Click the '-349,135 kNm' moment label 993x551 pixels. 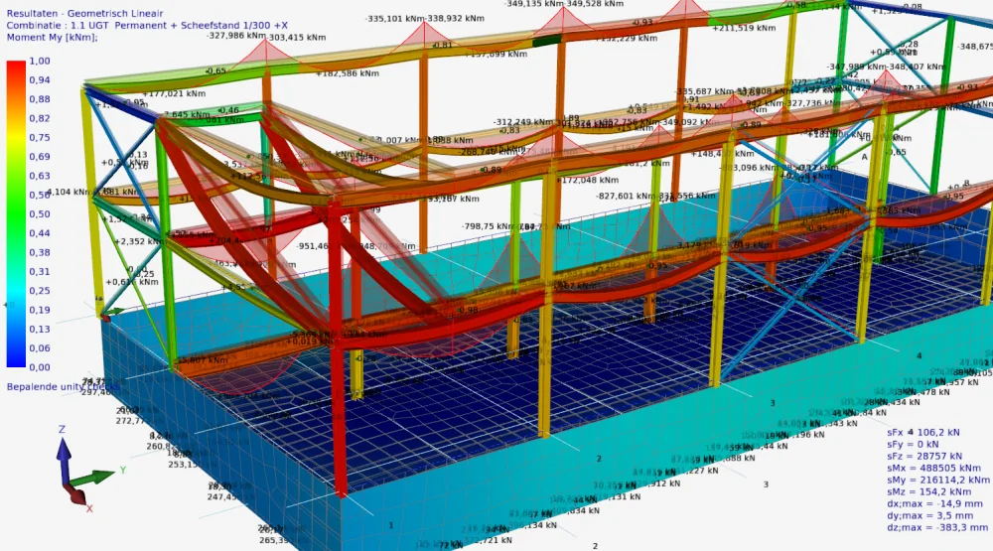coord(534,4)
